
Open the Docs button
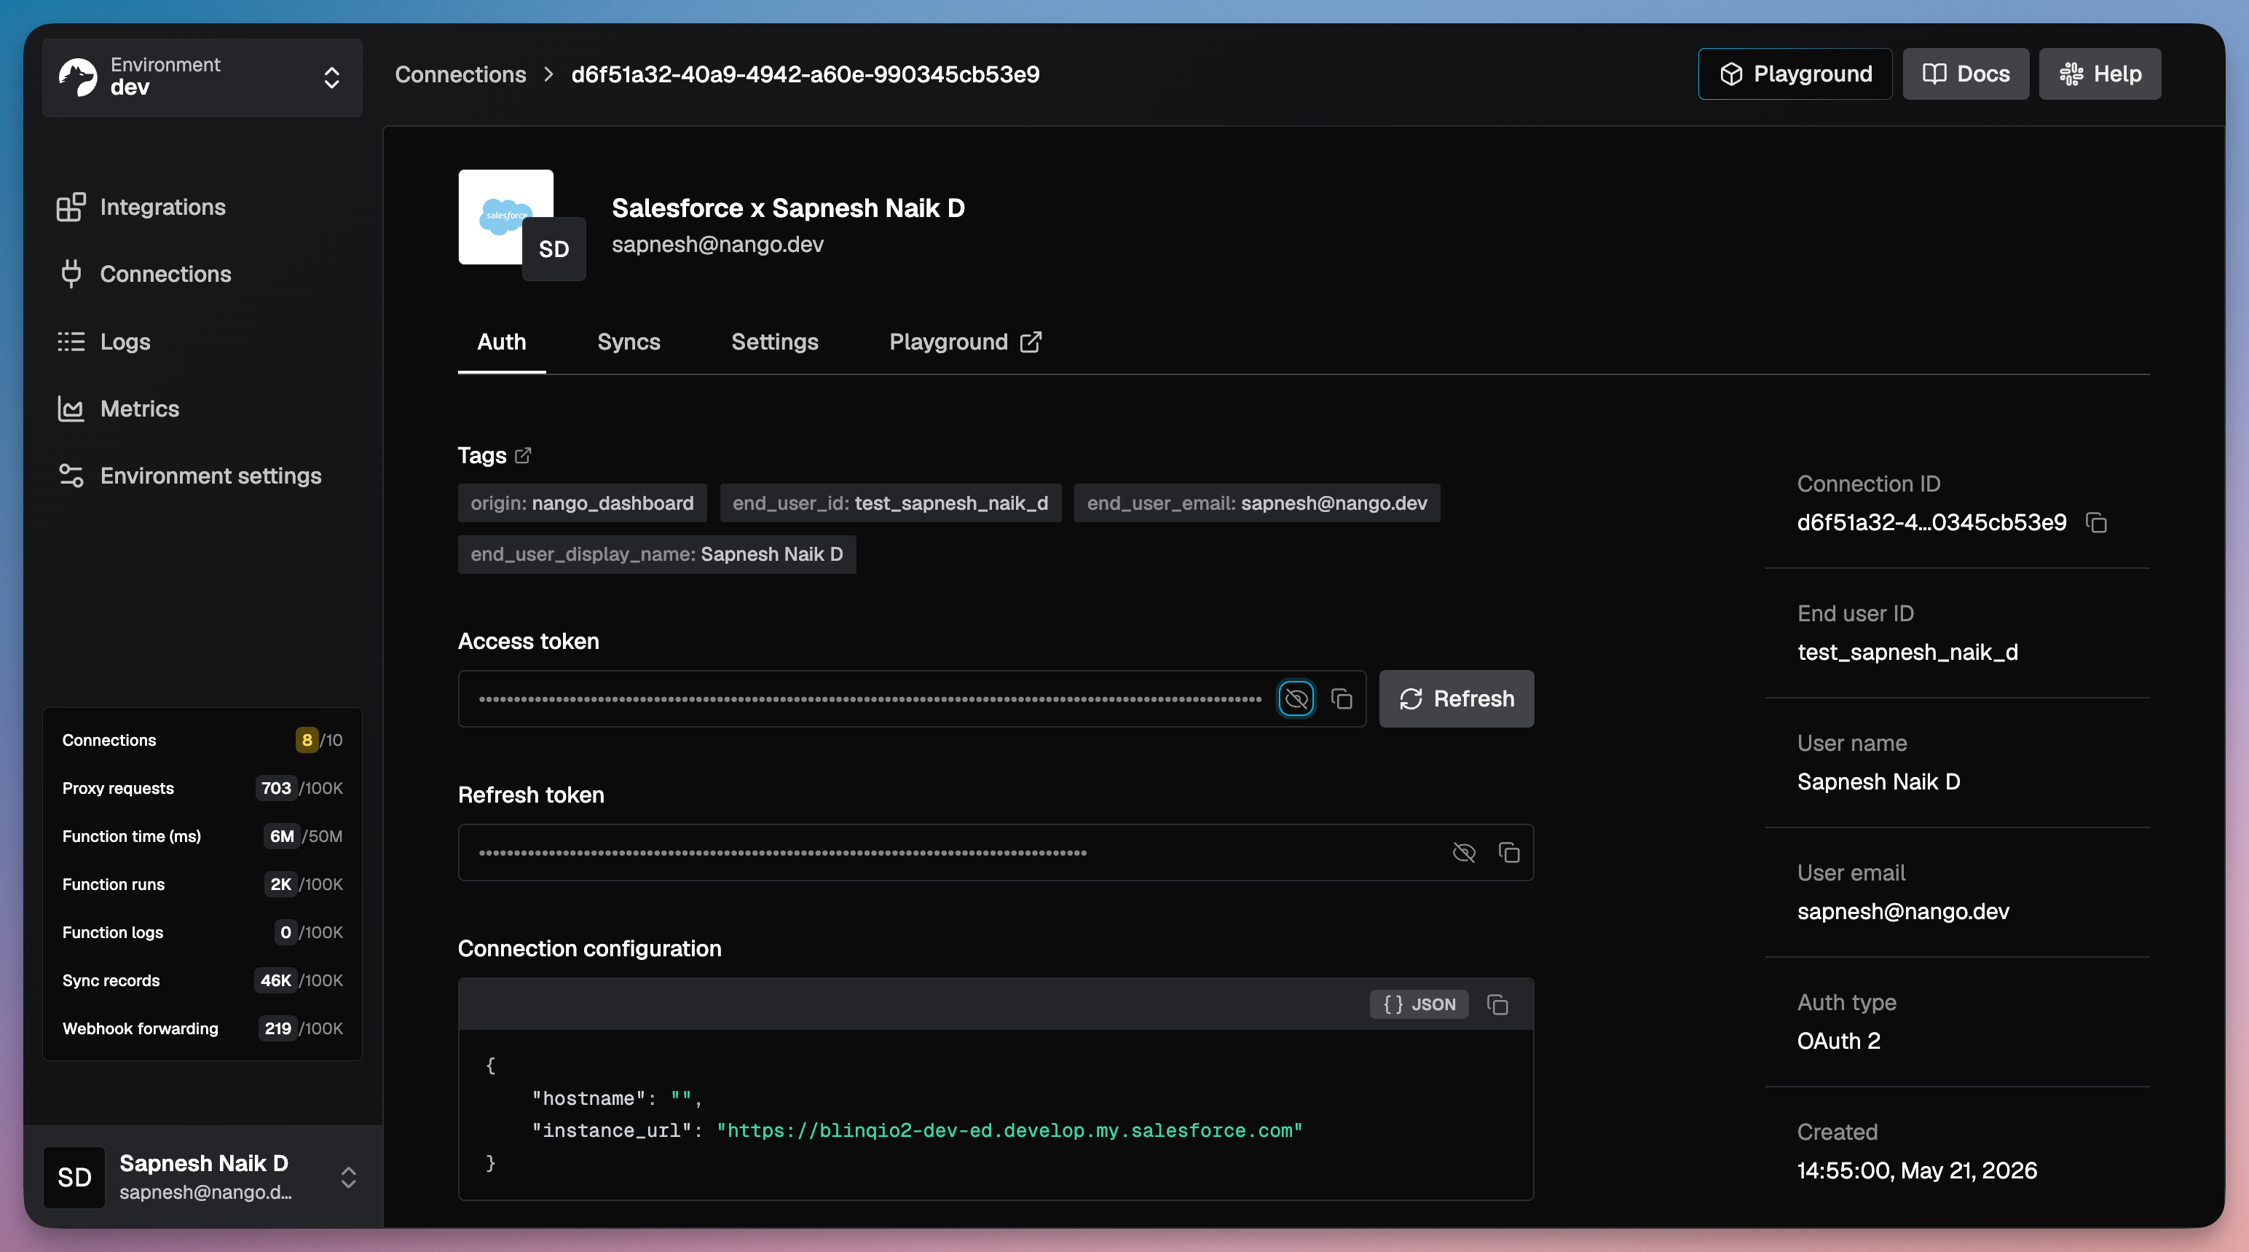click(1965, 74)
